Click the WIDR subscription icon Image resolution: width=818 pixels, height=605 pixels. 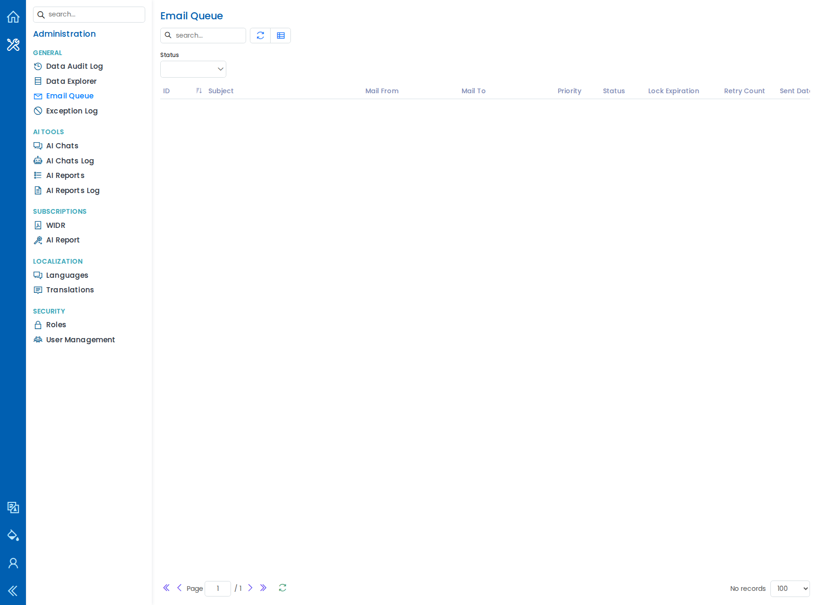tap(38, 225)
